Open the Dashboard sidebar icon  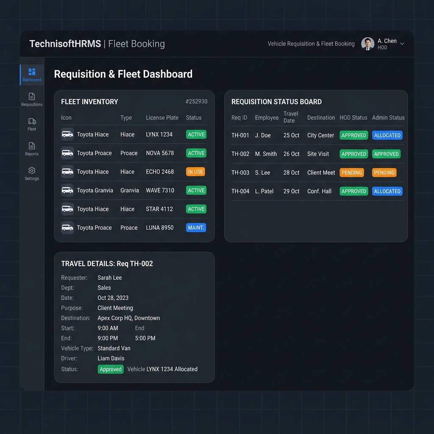32,72
